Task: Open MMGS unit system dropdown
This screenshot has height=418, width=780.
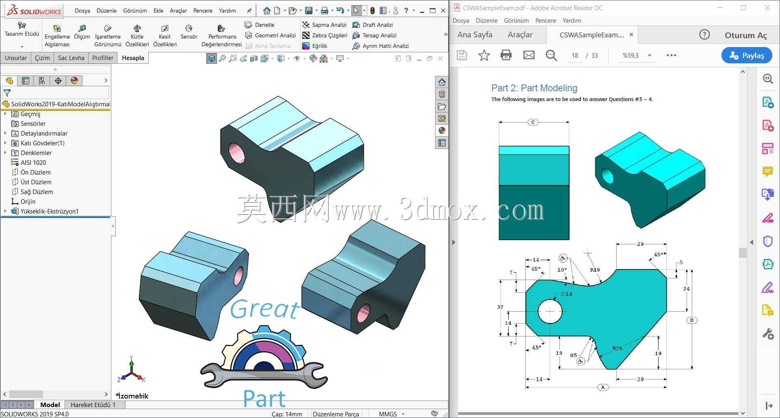Action: pyautogui.click(x=392, y=414)
